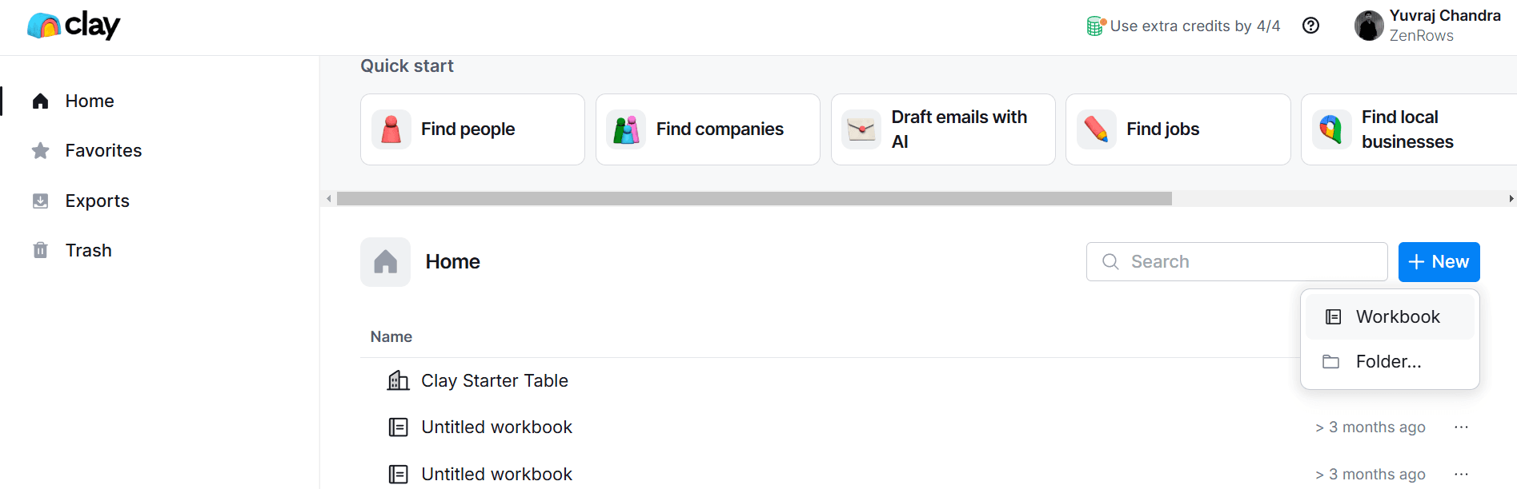
Task: Click the extra credits coins icon
Action: tap(1095, 26)
